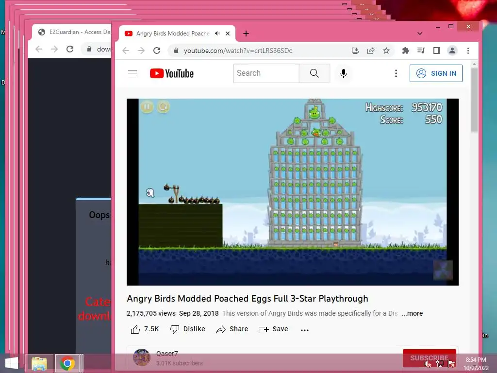
Task: Reload the YouTube page
Action: point(157,51)
